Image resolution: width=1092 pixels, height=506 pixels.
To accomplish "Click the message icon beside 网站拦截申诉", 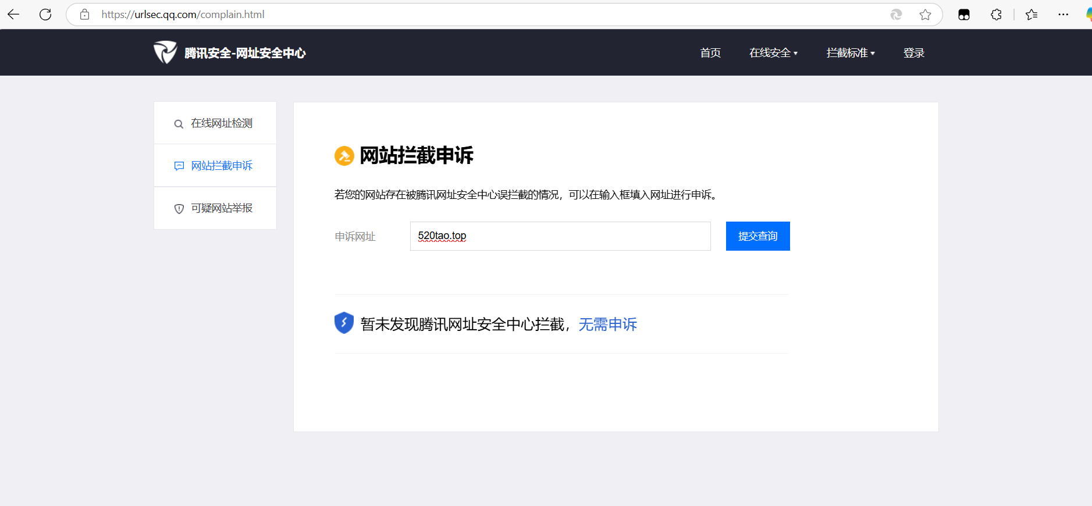I will [x=179, y=166].
